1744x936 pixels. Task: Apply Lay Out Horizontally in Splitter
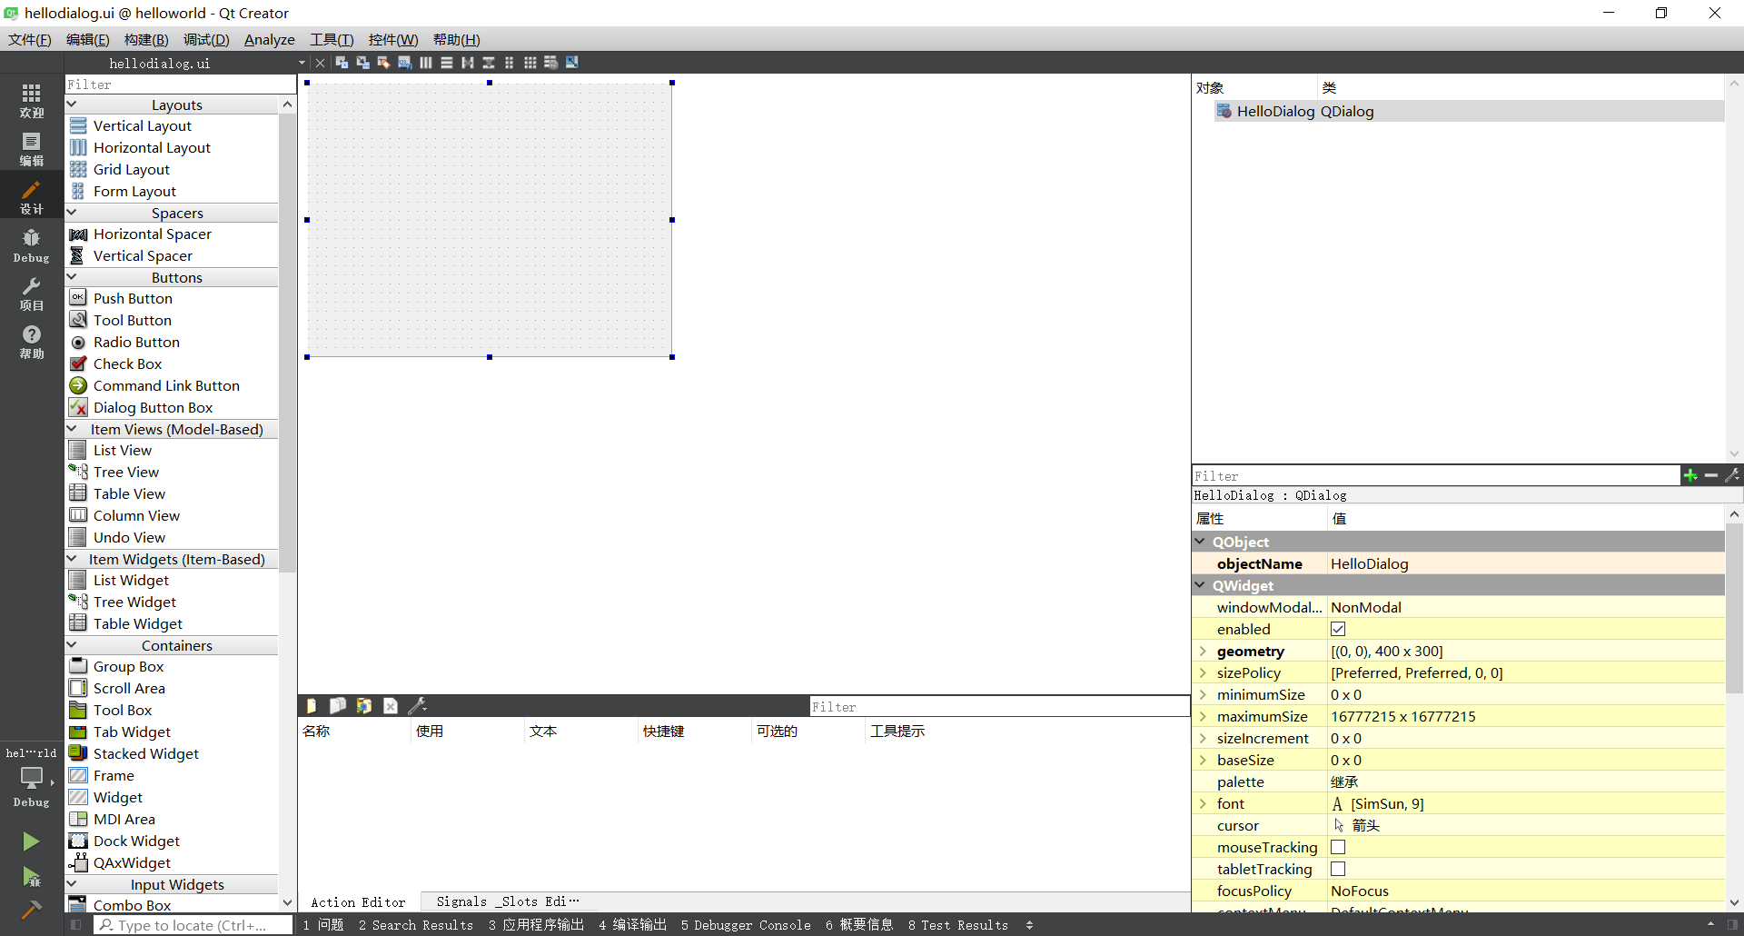[x=468, y=63]
